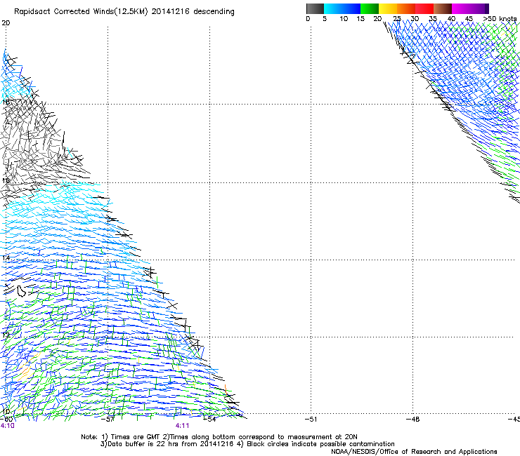This screenshot has height=456, width=520.
Task: Click the date text '20141216 descending' in the title
Action: point(193,12)
